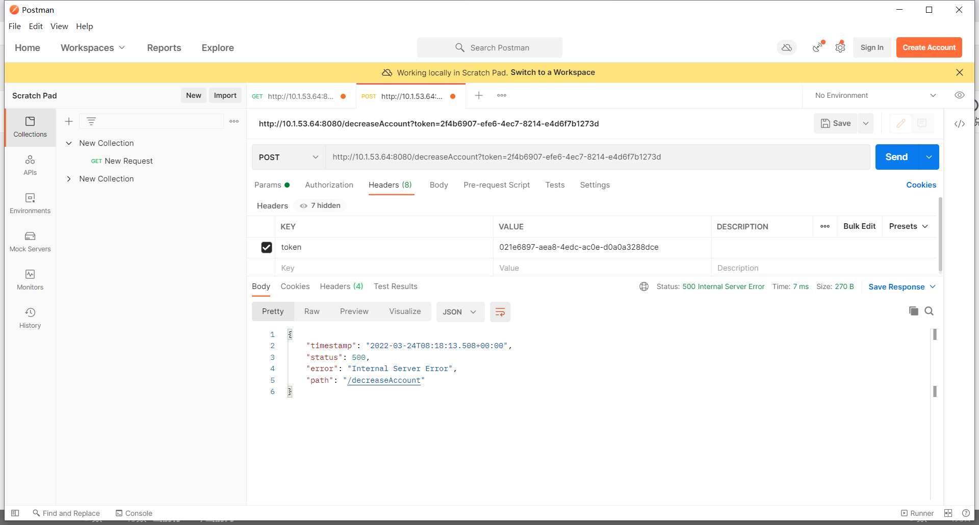Switch to the Params tab
The image size is (979, 525).
coord(272,185)
